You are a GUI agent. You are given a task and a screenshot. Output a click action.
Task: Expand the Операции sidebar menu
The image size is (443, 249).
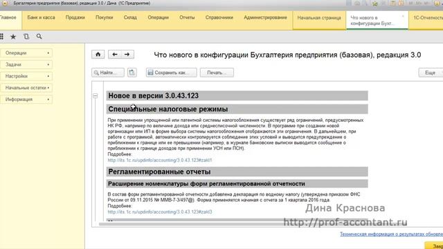[26, 53]
